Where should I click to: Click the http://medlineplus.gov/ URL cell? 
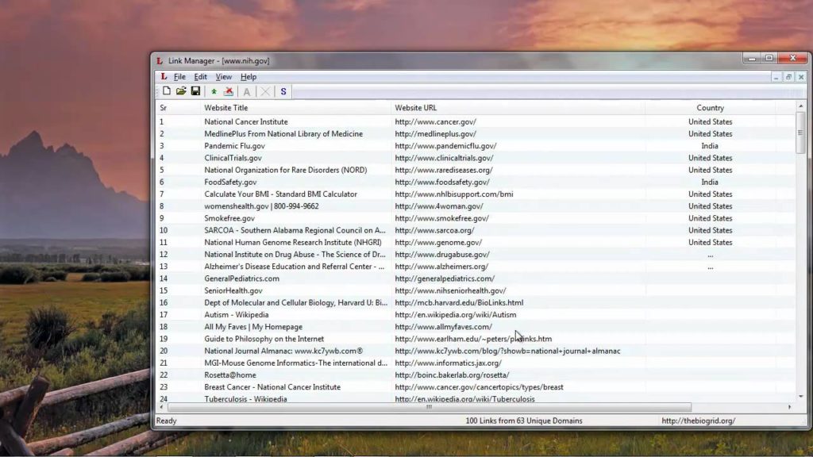click(436, 133)
